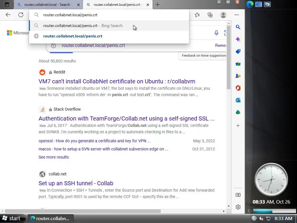
Task: Click the router.collabn... taskbar button
Action: point(50,218)
